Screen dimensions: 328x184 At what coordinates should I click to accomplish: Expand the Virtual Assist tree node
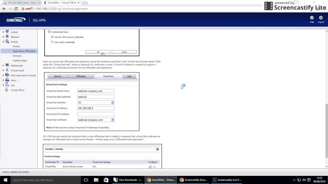pyautogui.click(x=3, y=70)
